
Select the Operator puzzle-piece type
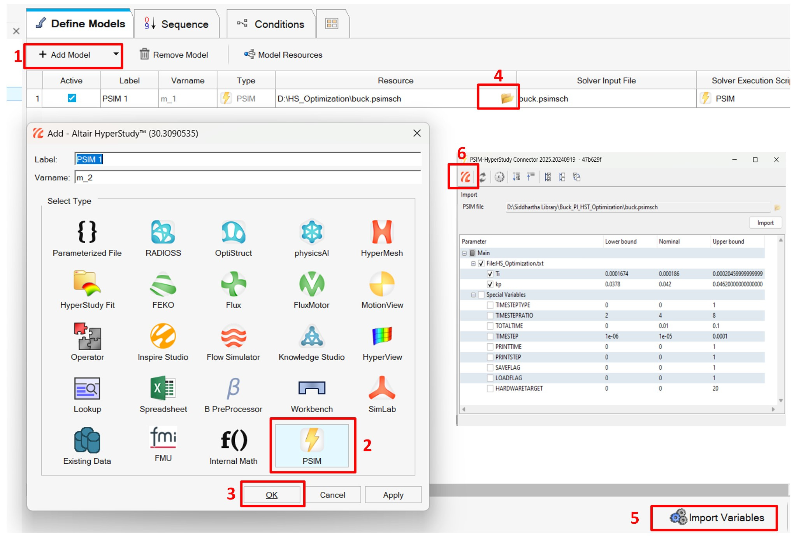pyautogui.click(x=87, y=342)
